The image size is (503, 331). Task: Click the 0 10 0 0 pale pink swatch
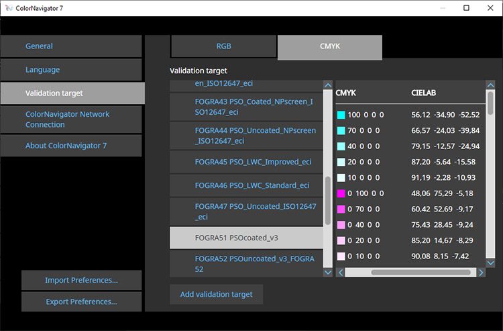(341, 256)
